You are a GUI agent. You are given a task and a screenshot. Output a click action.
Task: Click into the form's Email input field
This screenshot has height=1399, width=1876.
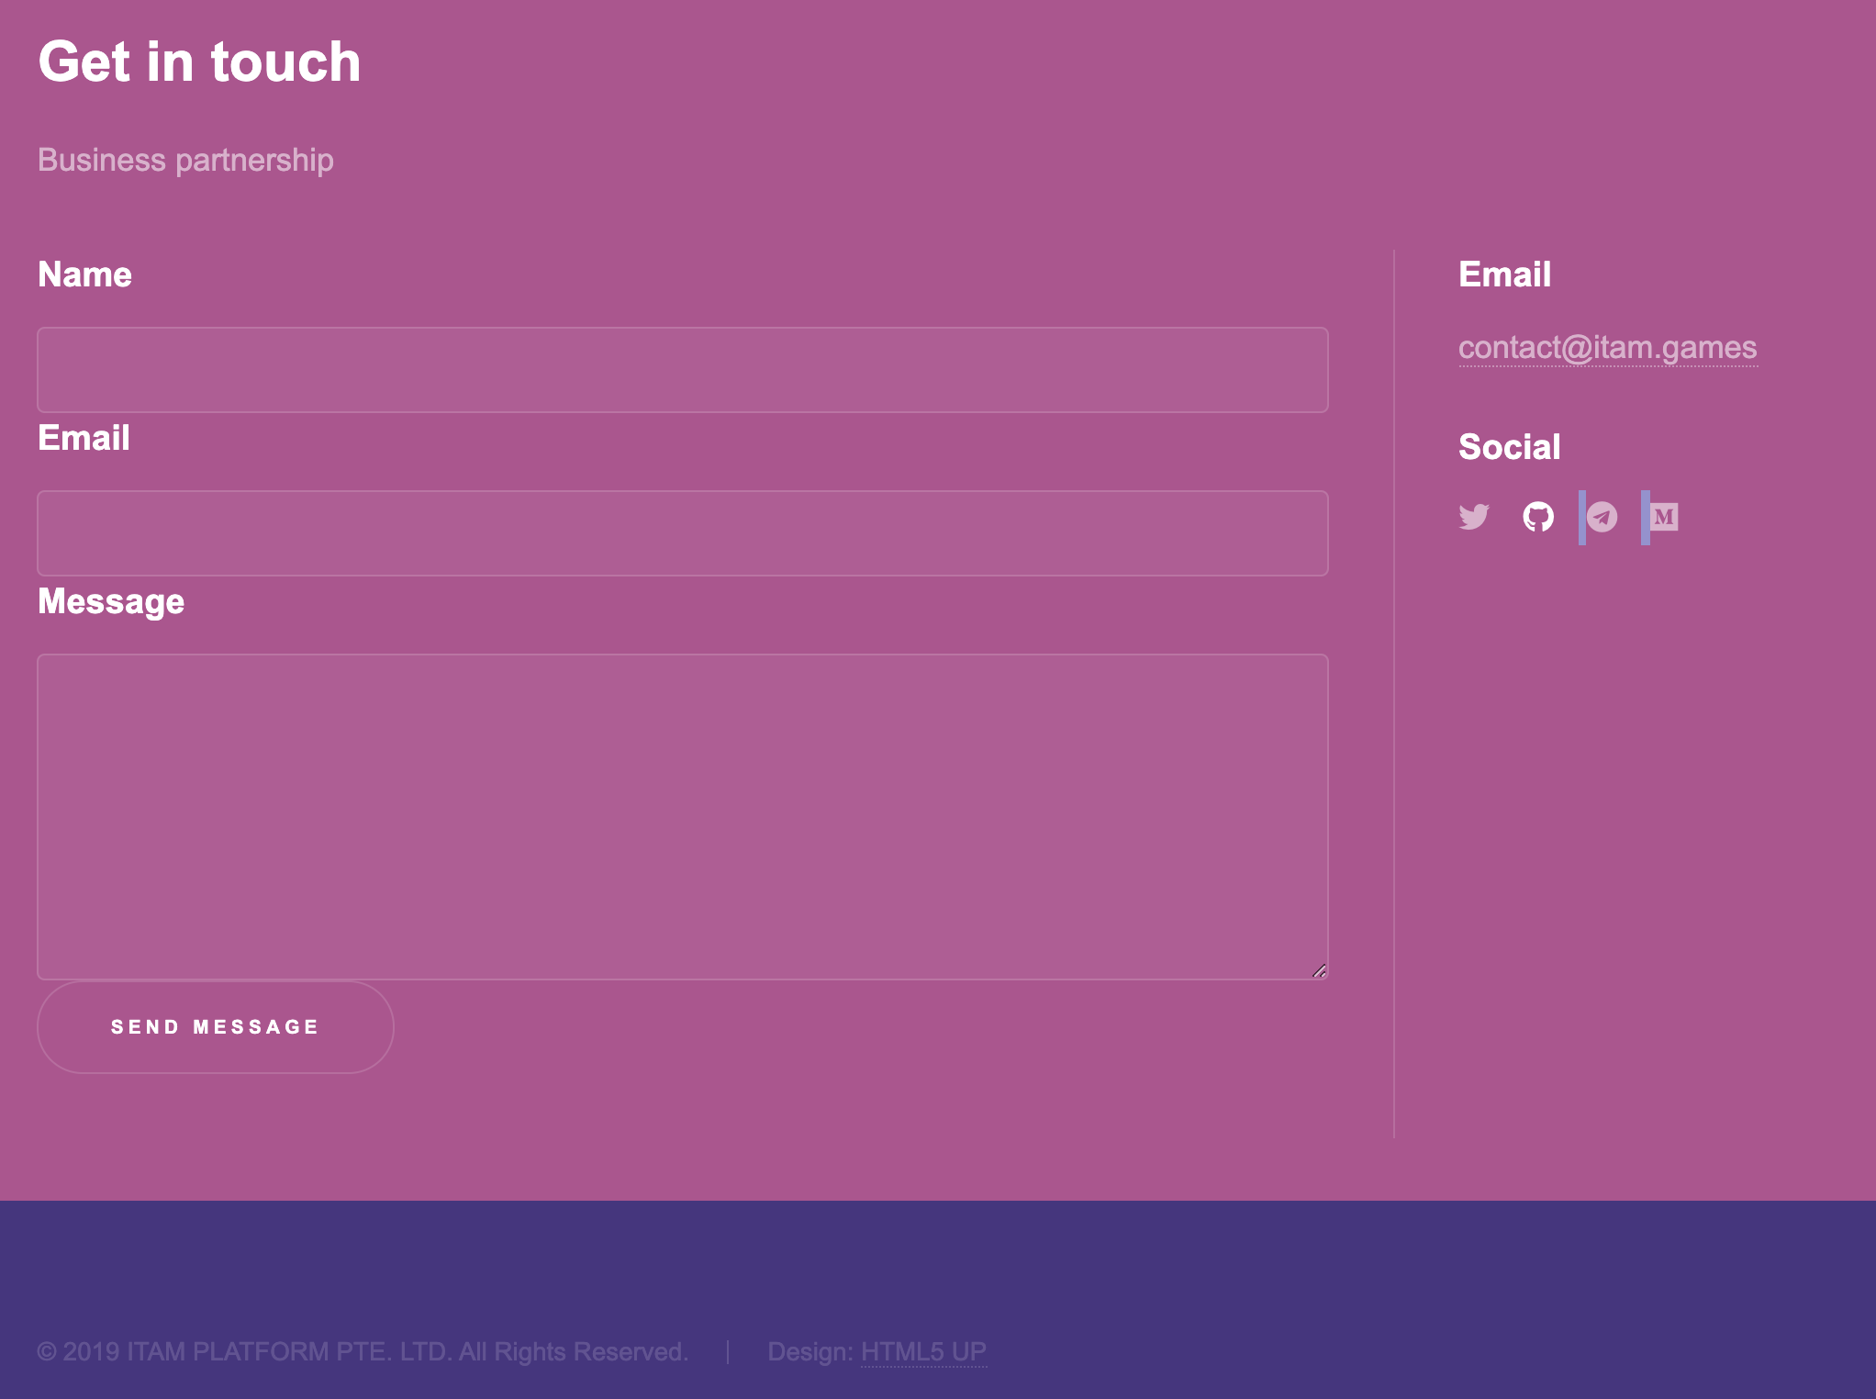pyautogui.click(x=682, y=533)
